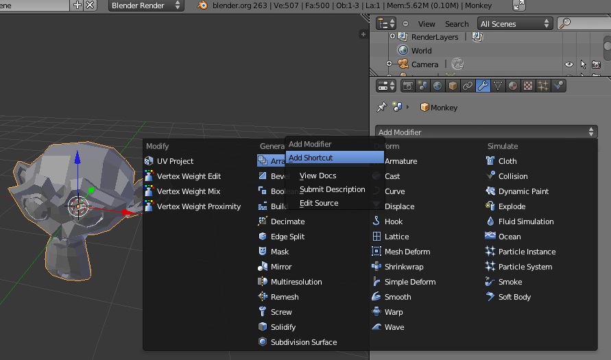This screenshot has width=611, height=360.
Task: Open the Object Constraints tab chain icon
Action: 468,86
